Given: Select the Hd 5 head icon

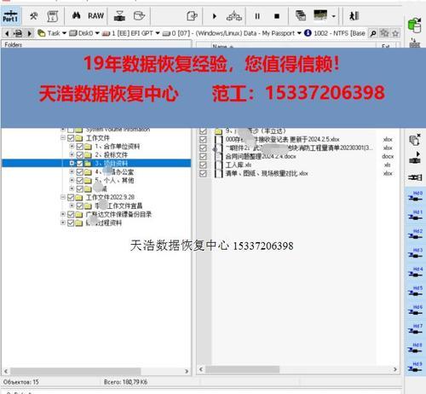Looking at the screenshot, I should point(415,292).
